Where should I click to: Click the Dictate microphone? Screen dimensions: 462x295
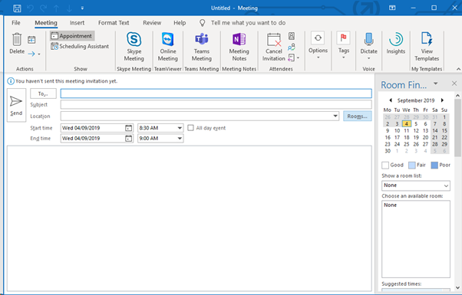368,39
